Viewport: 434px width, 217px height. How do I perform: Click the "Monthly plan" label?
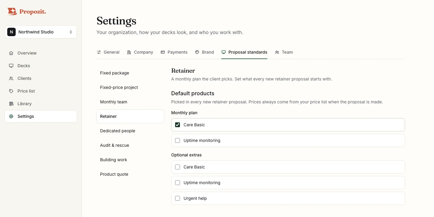pyautogui.click(x=184, y=113)
